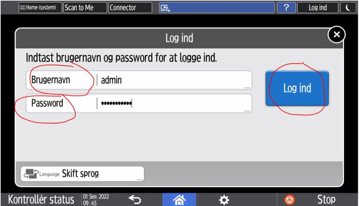This screenshot has width=359, height=206.
Task: Open the Skift sprog language selector
Action: pos(82,174)
